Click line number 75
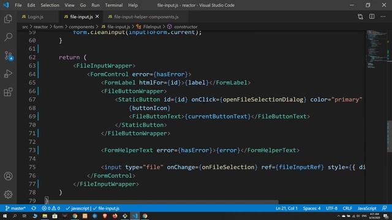Viewport: 392px width, 220px height. pos(32,167)
